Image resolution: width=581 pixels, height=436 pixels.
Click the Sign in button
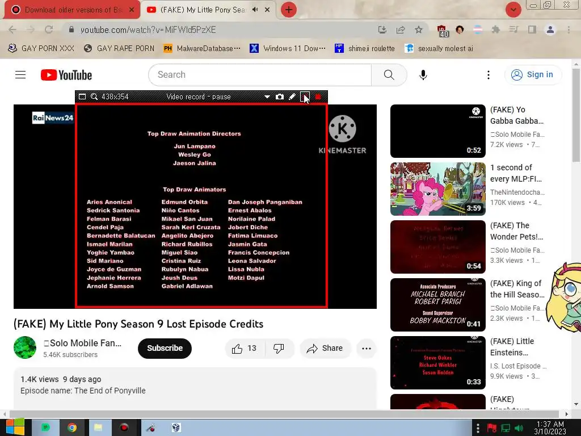click(x=533, y=75)
